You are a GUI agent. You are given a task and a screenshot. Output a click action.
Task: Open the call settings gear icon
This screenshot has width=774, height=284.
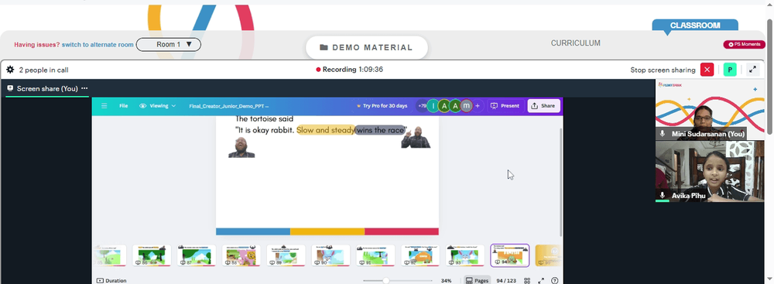pos(10,70)
